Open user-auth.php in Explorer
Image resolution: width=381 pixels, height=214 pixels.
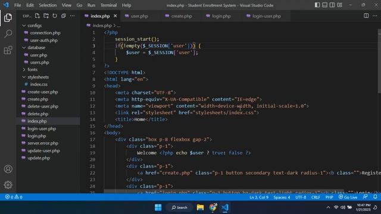[x=43, y=40]
